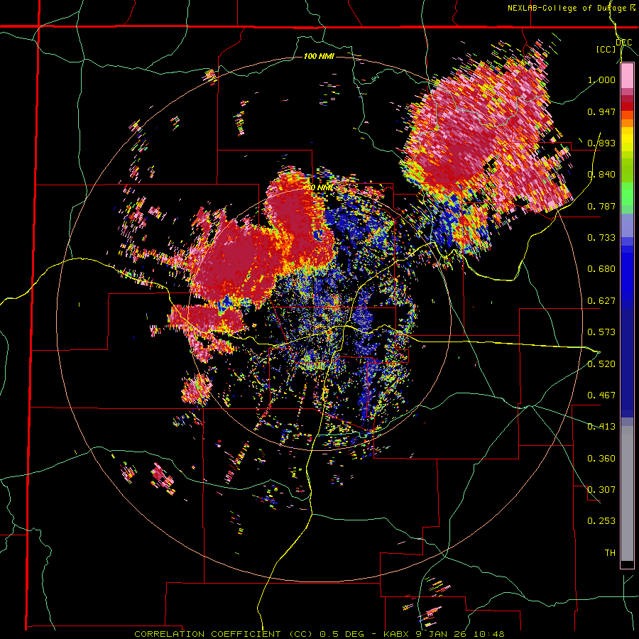The height and width of the screenshot is (639, 639).
Task: Select the 0.840 legend value
Action: click(x=601, y=175)
